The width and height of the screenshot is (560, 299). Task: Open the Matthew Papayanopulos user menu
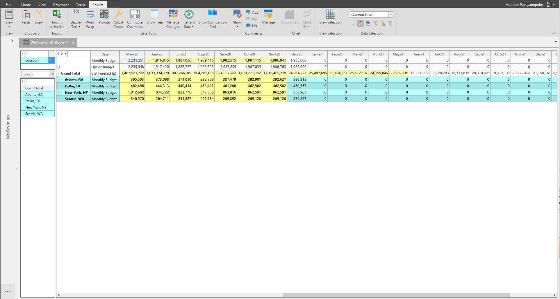click(x=530, y=5)
